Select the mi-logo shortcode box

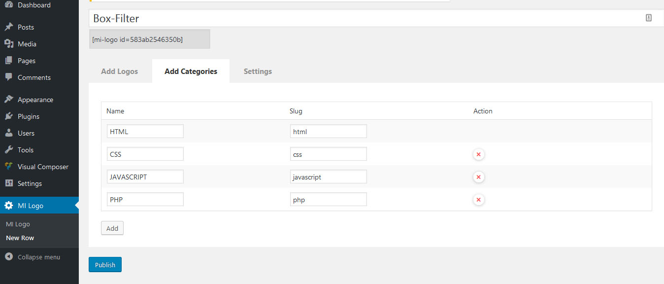click(x=149, y=39)
